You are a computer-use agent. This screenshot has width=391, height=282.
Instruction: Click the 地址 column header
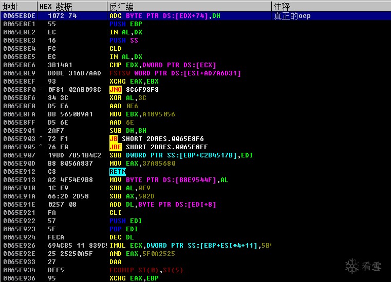18,7
